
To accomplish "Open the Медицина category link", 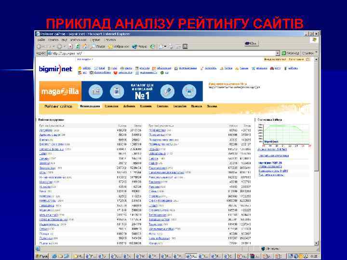I will pos(46,210).
